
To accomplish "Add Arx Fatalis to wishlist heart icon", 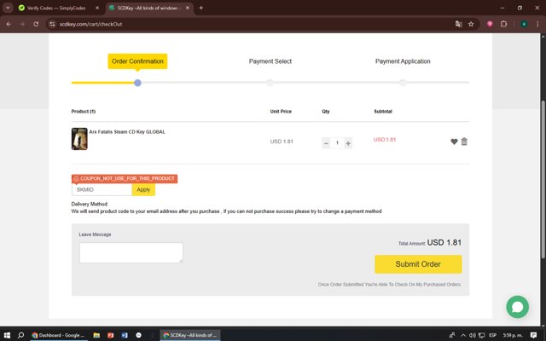I will [x=454, y=142].
